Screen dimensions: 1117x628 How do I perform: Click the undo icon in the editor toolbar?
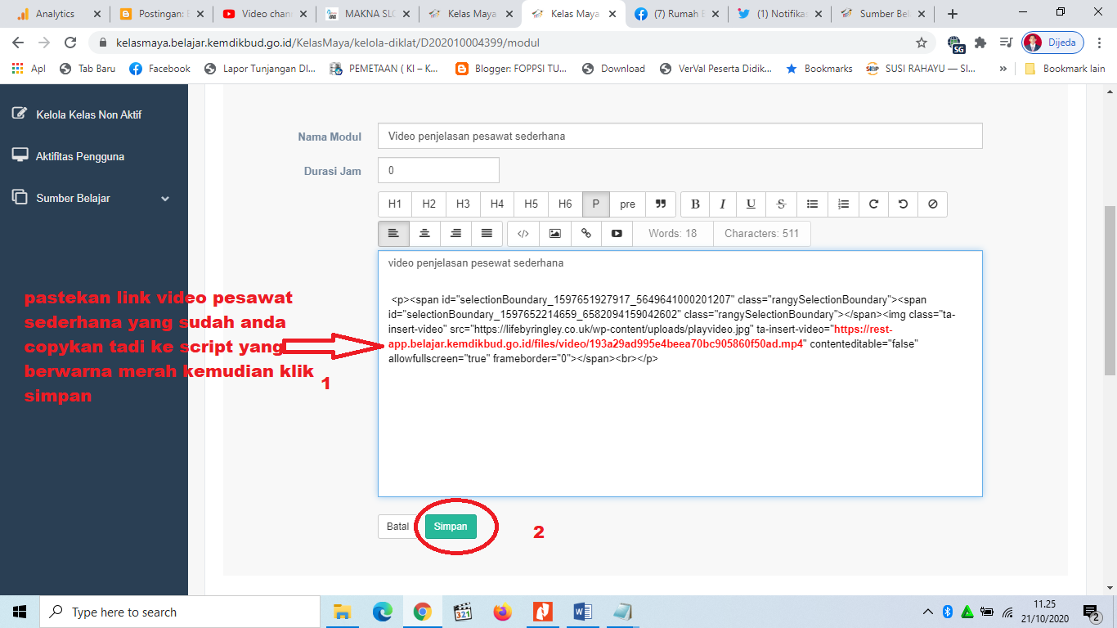click(x=903, y=204)
